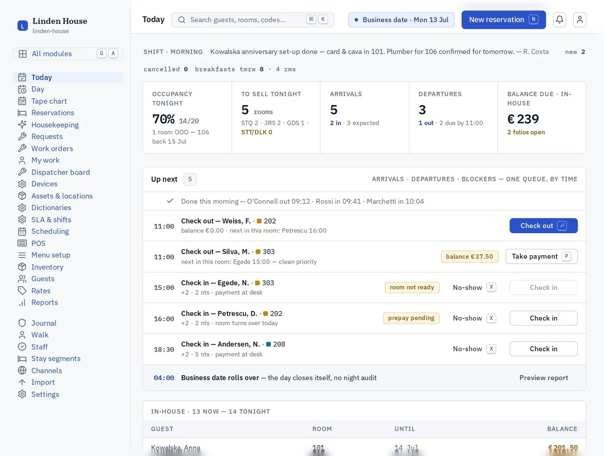Click the search guests input field
604x456 pixels.
(253, 20)
